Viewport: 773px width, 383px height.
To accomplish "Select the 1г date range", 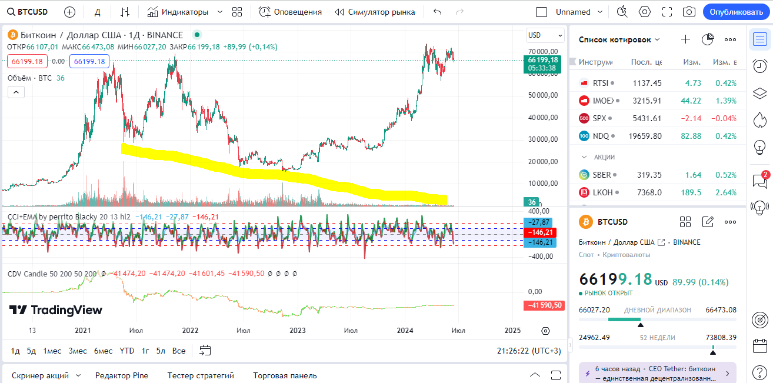I will [x=145, y=351].
